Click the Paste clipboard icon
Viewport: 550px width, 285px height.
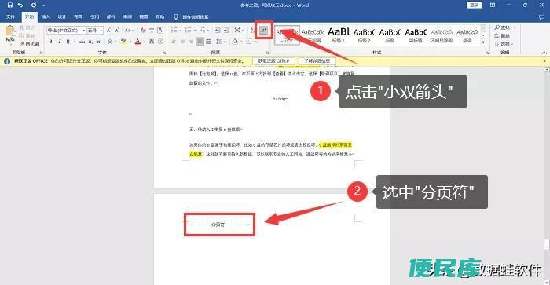(10, 33)
